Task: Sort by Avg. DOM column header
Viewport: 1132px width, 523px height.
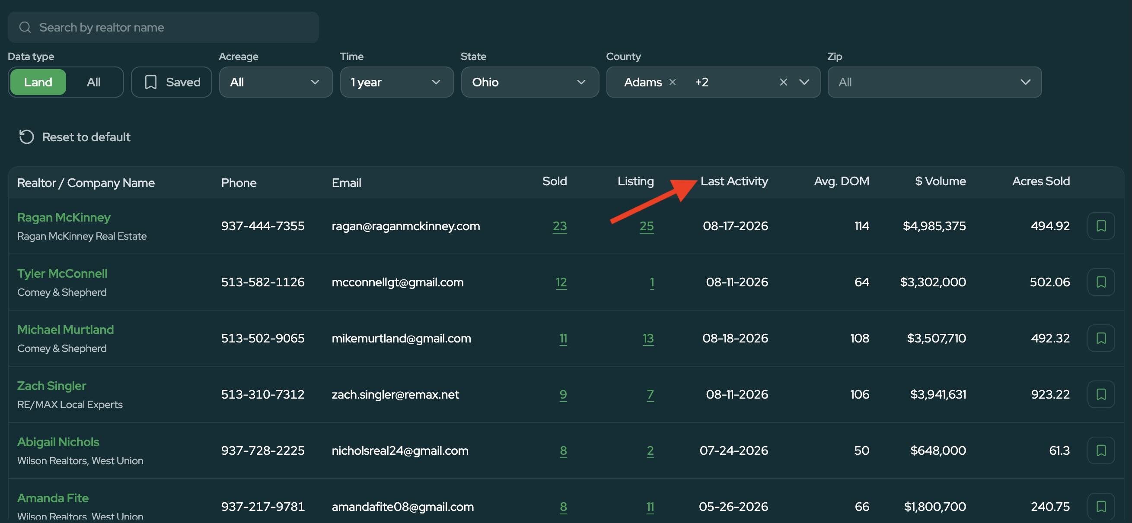Action: tap(842, 181)
